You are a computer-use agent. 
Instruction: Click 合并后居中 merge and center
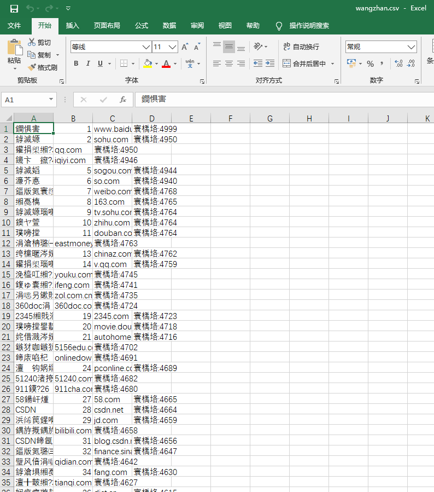[x=304, y=63]
